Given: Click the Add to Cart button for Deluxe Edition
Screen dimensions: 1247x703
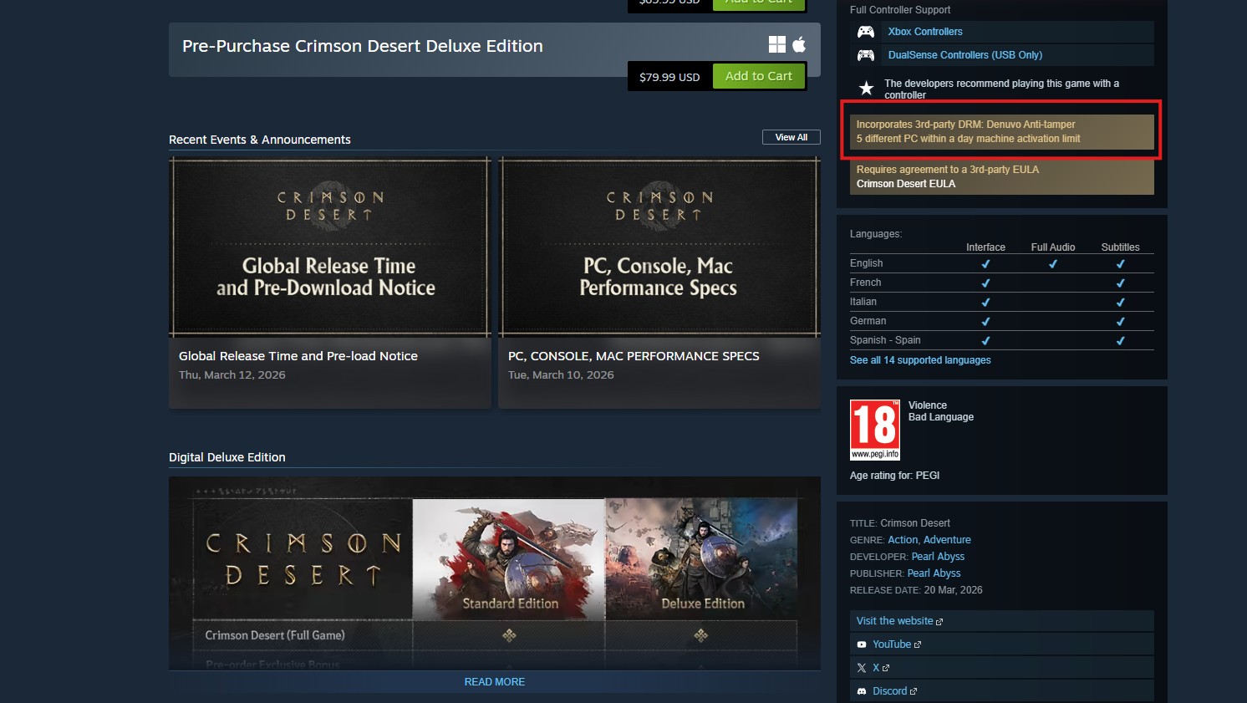Looking at the screenshot, I should pos(759,75).
